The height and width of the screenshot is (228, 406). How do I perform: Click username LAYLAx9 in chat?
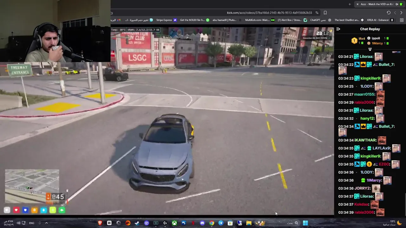(x=382, y=148)
